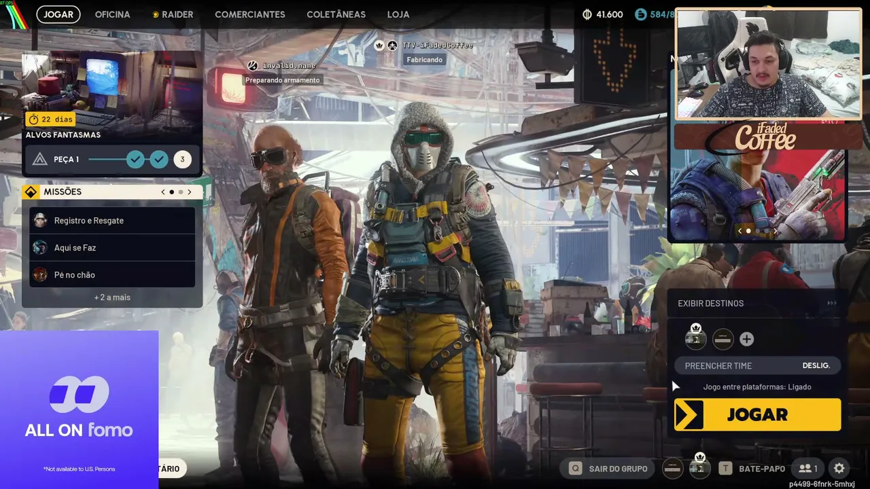The image size is (870, 489).
Task: Click the black chevron icon on Jogar button
Action: pyautogui.click(x=689, y=414)
